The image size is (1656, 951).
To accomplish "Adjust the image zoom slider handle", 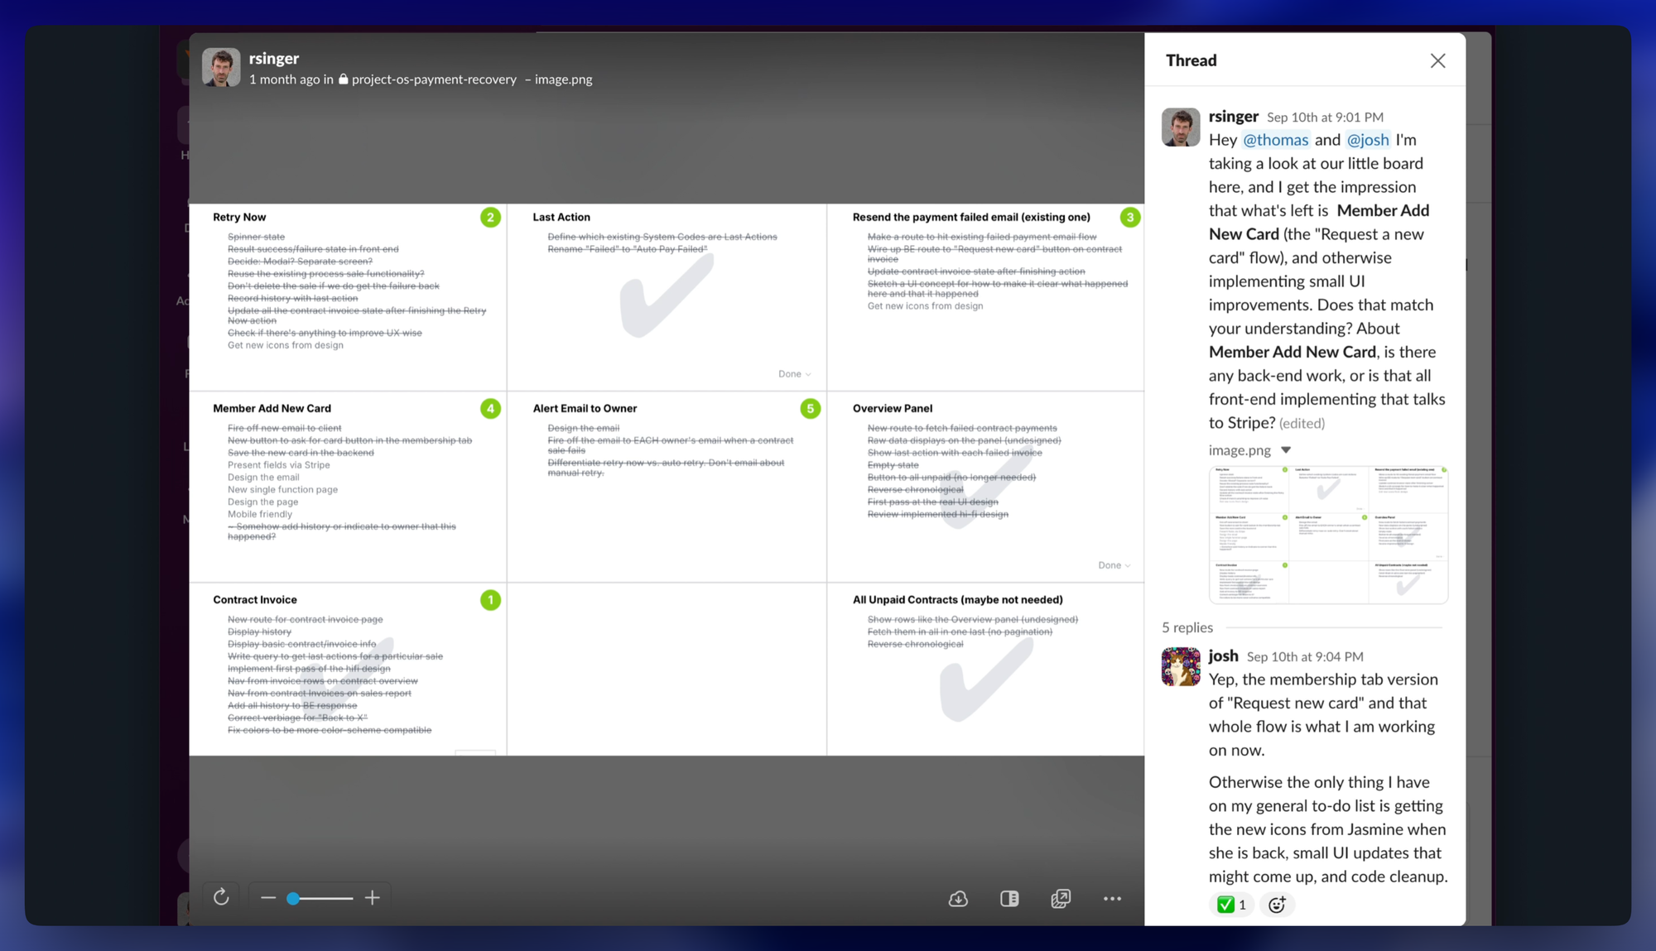I will [293, 898].
